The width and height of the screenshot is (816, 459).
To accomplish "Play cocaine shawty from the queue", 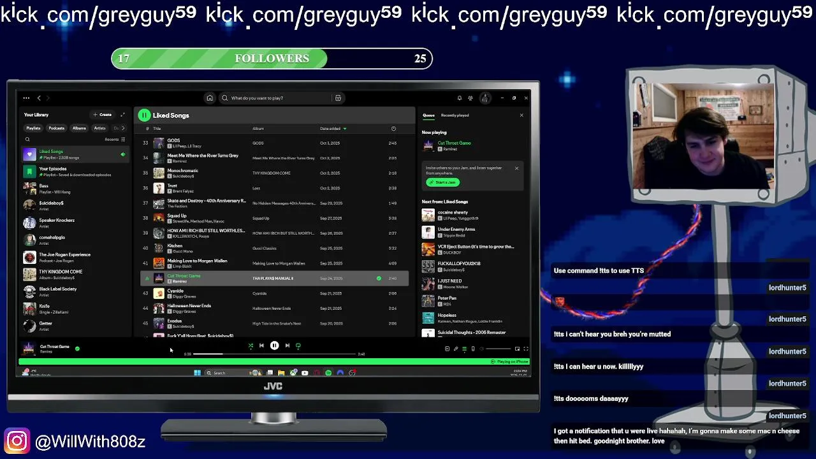I will point(472,215).
